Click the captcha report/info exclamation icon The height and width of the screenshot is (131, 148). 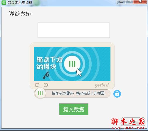click(46, 85)
